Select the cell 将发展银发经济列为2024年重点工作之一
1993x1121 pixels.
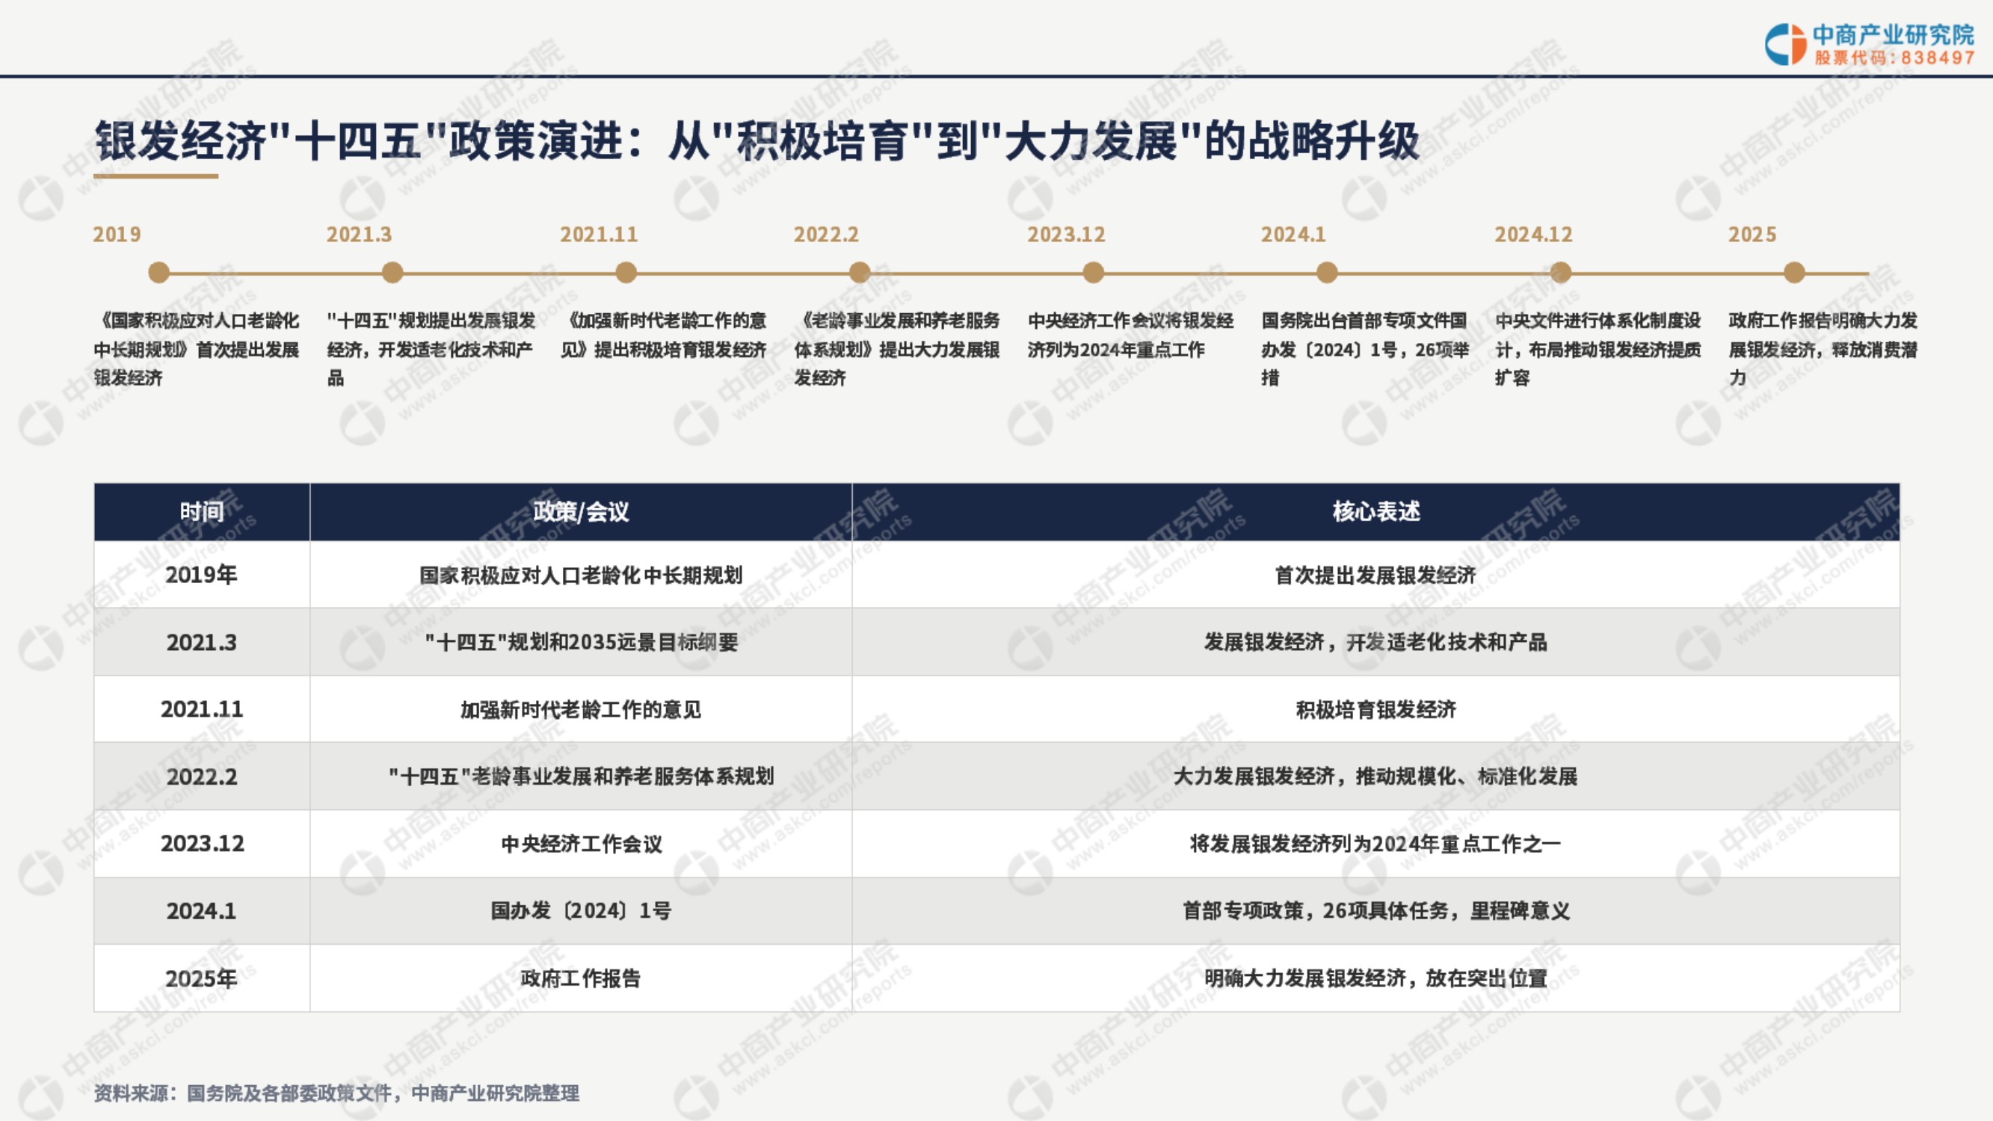coord(1376,843)
